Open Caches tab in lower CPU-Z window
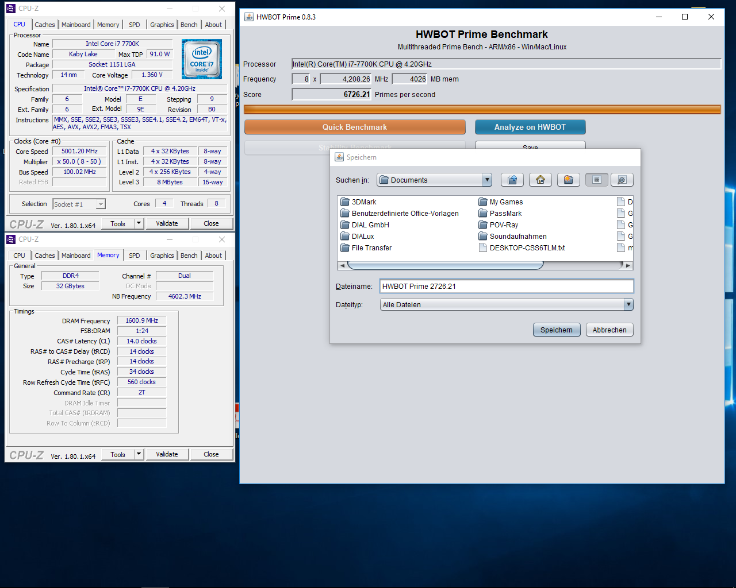Screen dimensions: 736x588 pos(44,256)
